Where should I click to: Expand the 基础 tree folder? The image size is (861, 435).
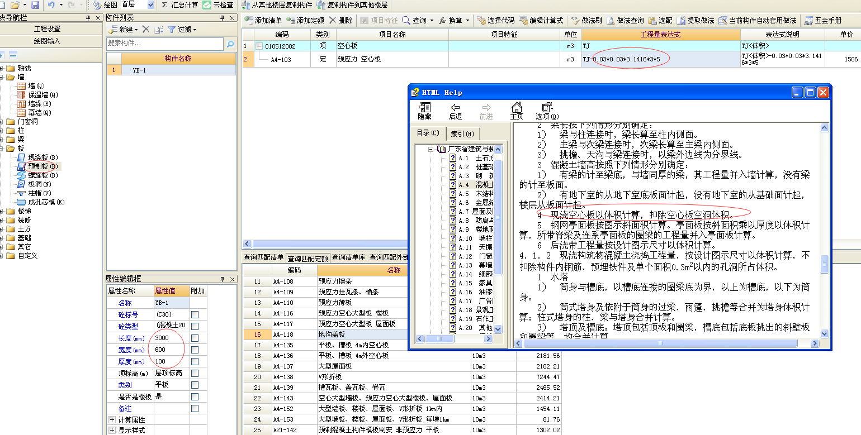pos(2,238)
